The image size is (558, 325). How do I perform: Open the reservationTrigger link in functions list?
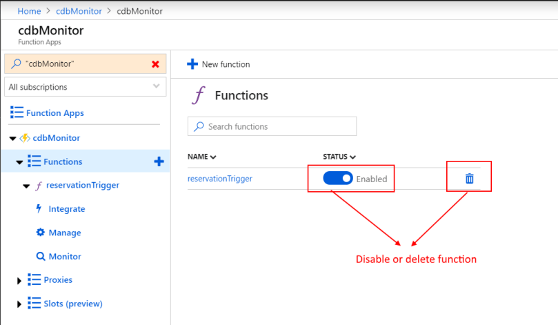point(219,179)
